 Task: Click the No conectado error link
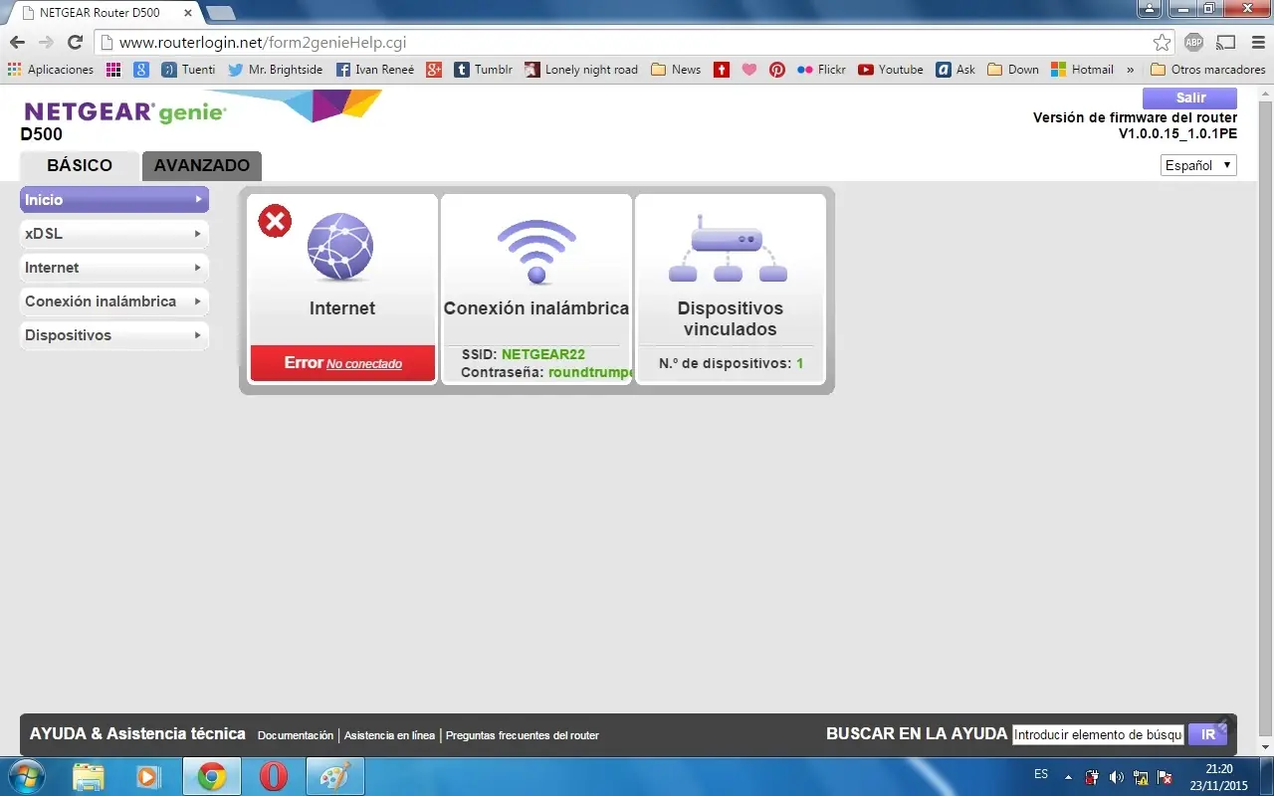364,364
